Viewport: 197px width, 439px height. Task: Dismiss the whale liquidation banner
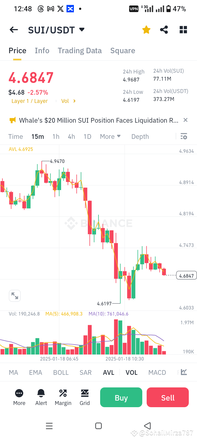tap(185, 120)
